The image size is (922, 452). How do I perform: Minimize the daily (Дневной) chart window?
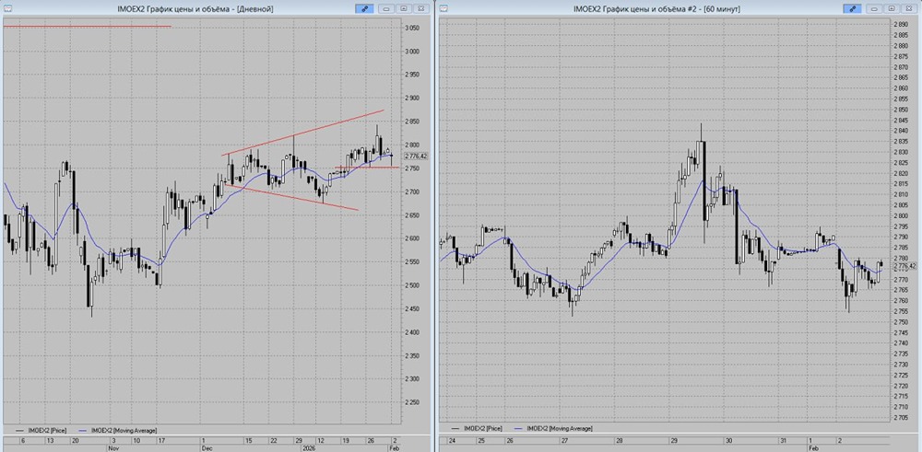point(387,8)
